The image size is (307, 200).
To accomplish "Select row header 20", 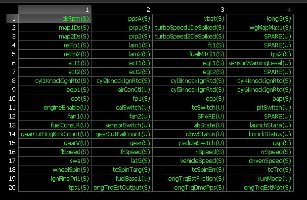I will click(12, 187).
